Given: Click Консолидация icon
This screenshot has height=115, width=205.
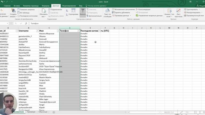Looking at the screenshot, I should point(137,9).
